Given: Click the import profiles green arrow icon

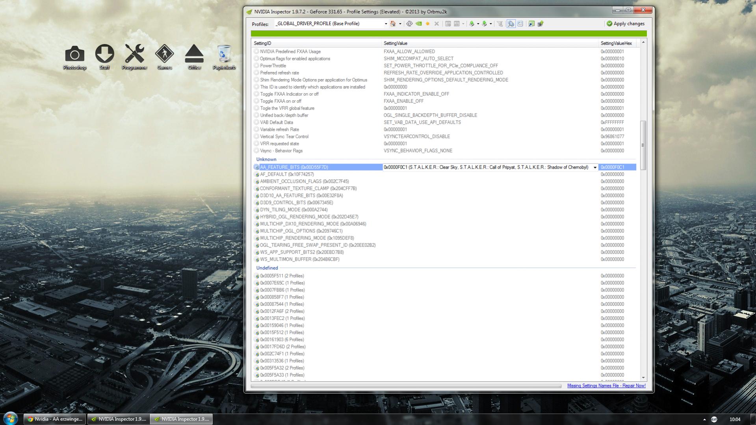Looking at the screenshot, I should (484, 24).
